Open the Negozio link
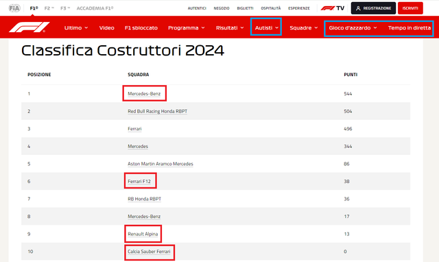This screenshot has height=262, width=439. [222, 8]
